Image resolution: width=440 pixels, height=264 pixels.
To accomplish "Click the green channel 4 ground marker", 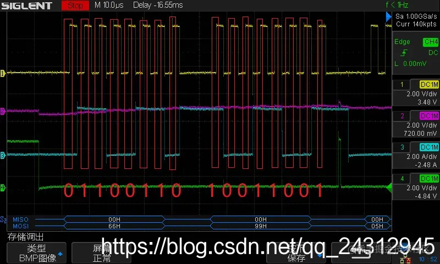I will click(x=3, y=188).
